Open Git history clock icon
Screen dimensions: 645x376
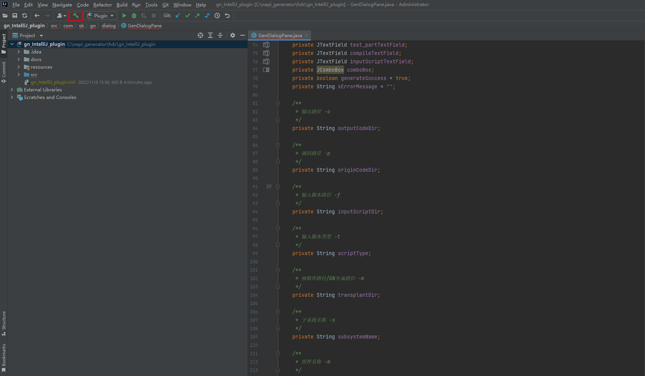pos(217,16)
